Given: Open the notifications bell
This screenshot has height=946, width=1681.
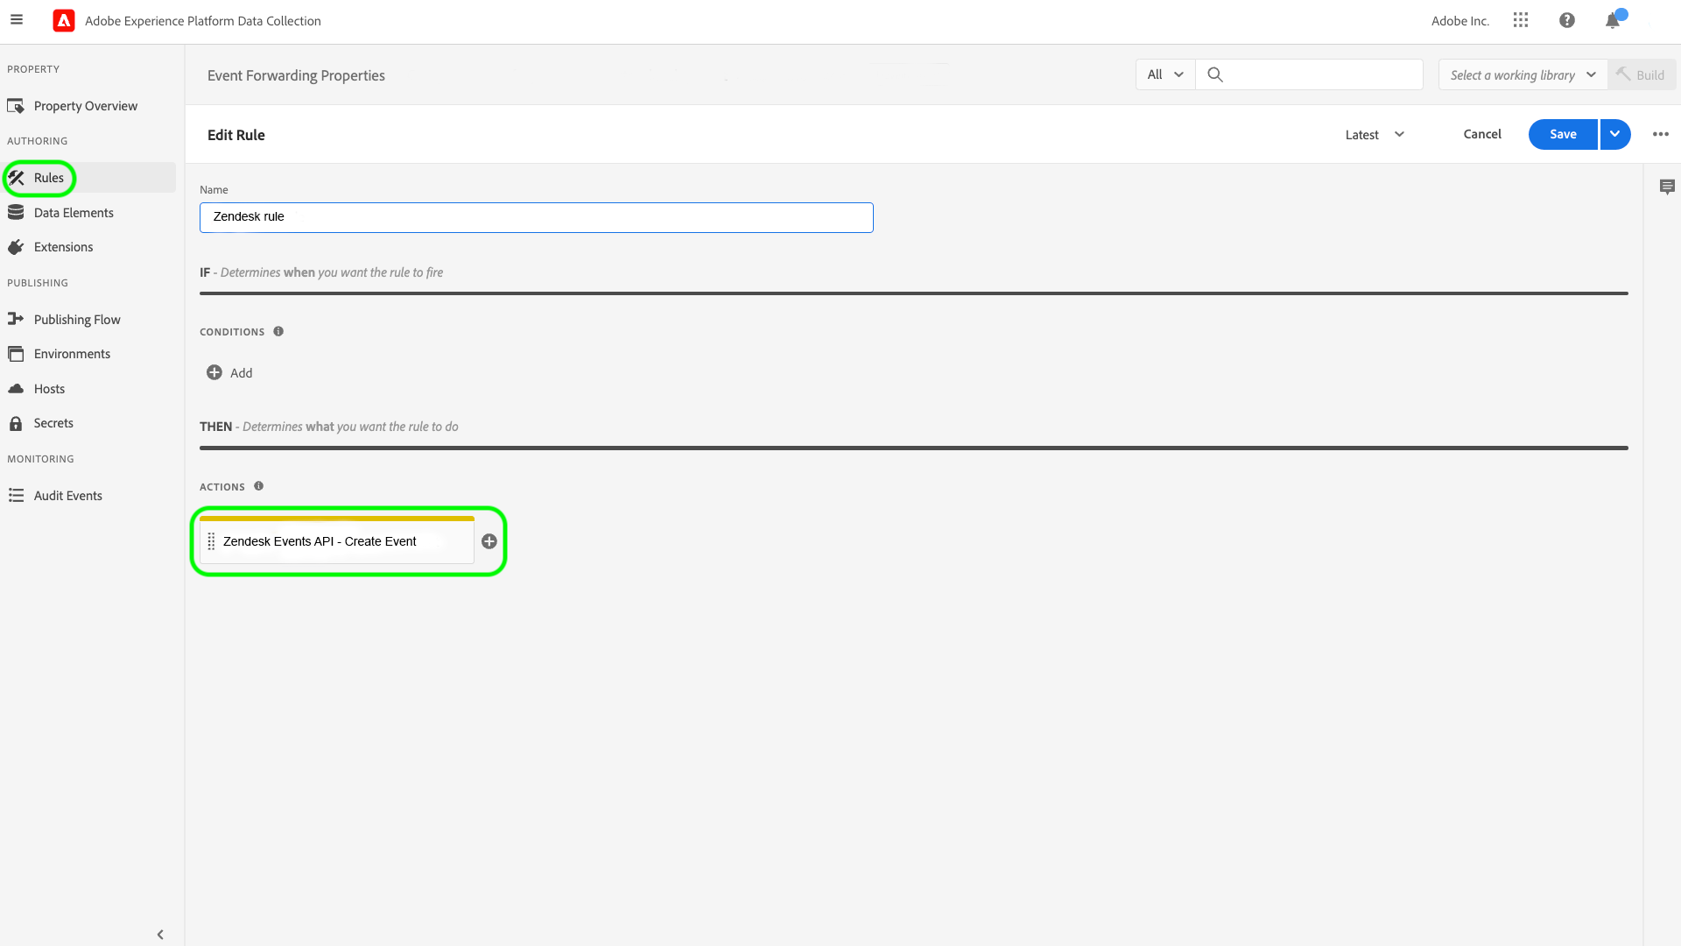Looking at the screenshot, I should click(1613, 21).
